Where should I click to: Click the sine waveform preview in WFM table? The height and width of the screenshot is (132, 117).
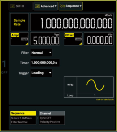point(95,85)
